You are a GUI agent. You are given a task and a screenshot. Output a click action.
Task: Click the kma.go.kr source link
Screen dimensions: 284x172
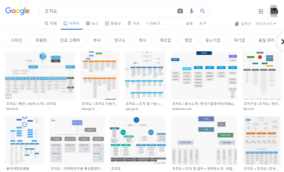(x=88, y=109)
